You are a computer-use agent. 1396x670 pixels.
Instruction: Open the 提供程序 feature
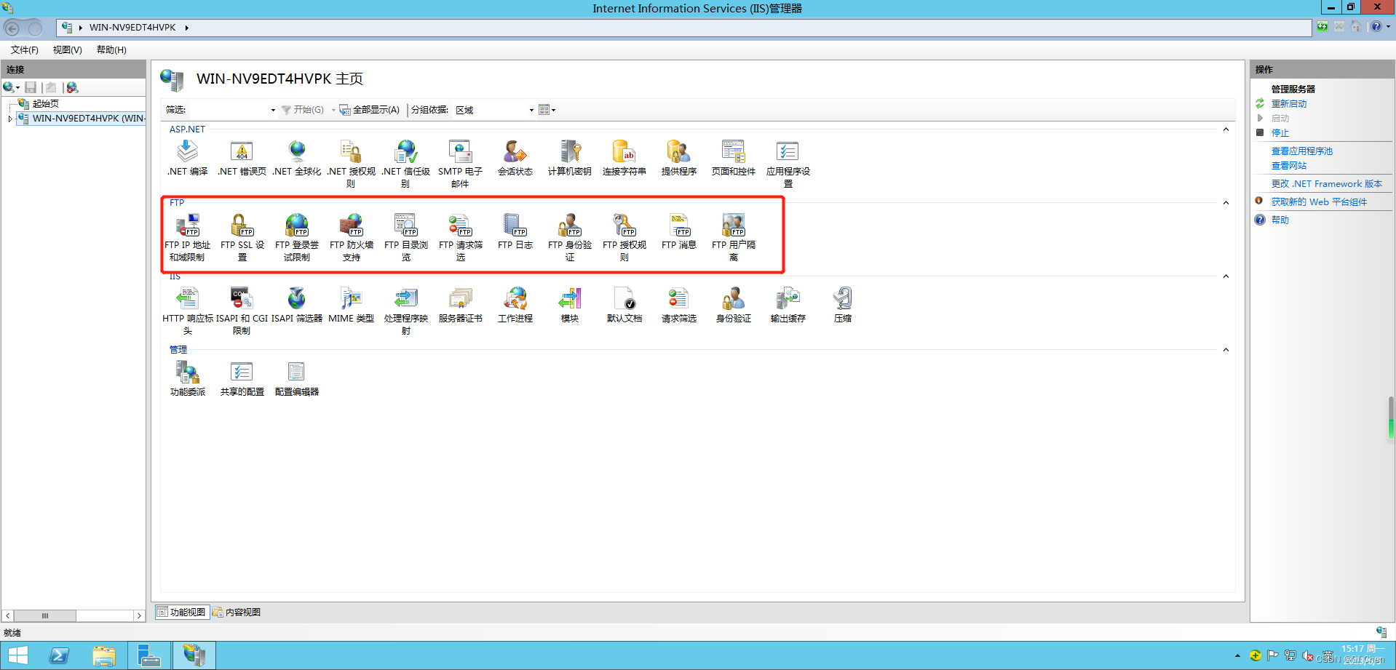click(x=679, y=158)
